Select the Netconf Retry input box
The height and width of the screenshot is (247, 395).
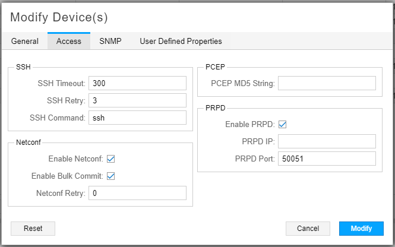(137, 193)
